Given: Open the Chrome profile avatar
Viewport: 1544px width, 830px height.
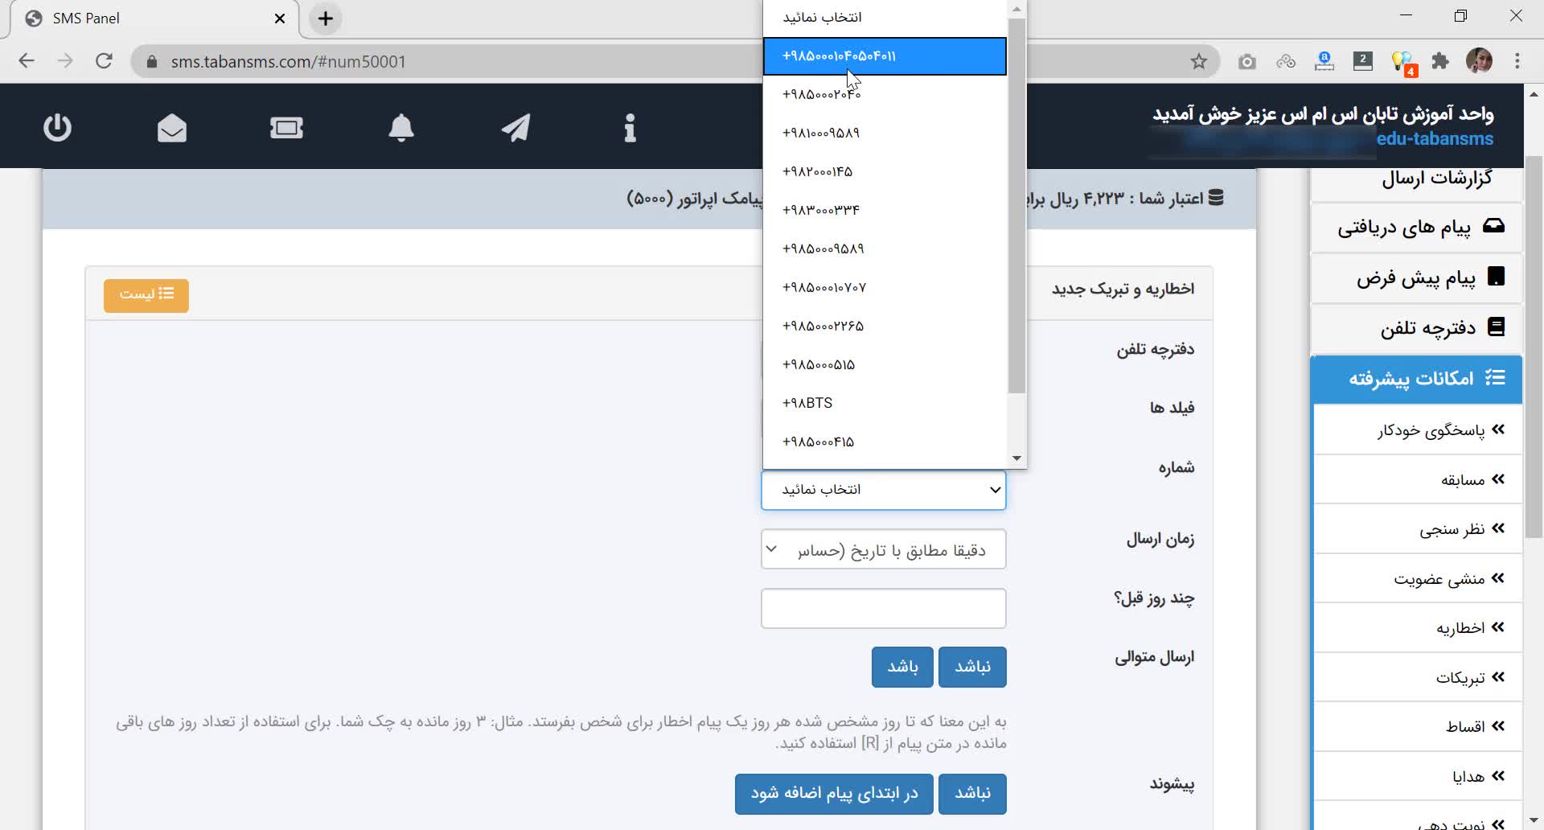Looking at the screenshot, I should pyautogui.click(x=1479, y=61).
